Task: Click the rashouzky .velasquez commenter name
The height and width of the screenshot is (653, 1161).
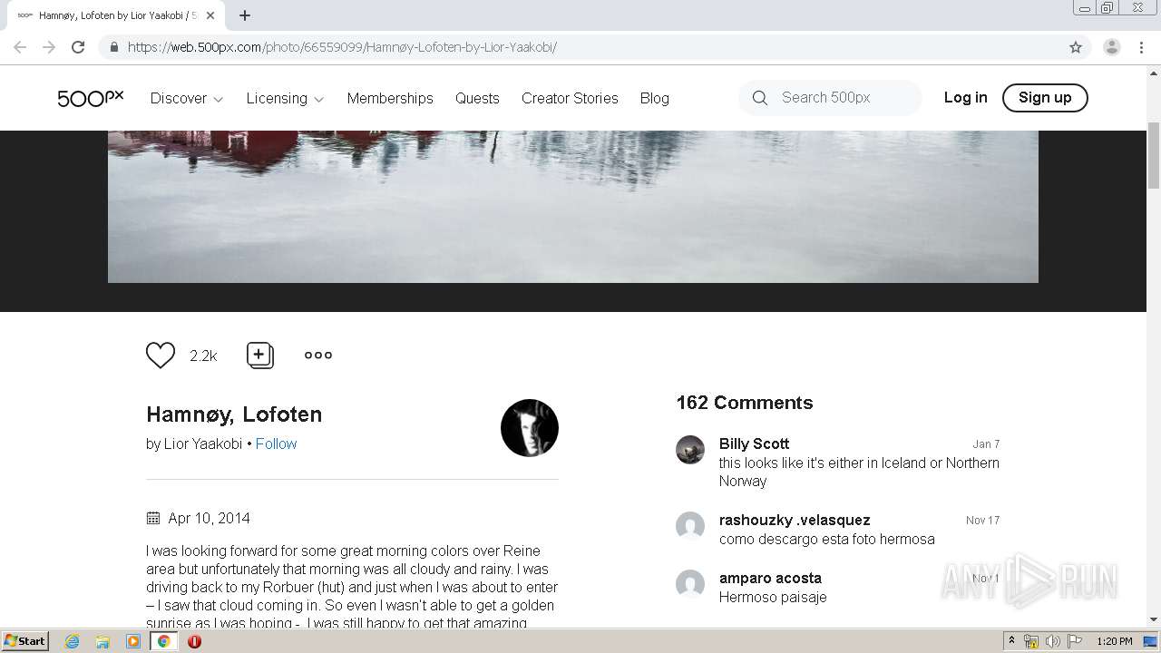Action: (x=795, y=520)
